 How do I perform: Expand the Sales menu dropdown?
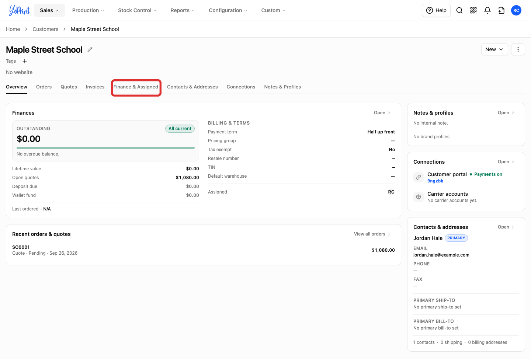point(49,10)
